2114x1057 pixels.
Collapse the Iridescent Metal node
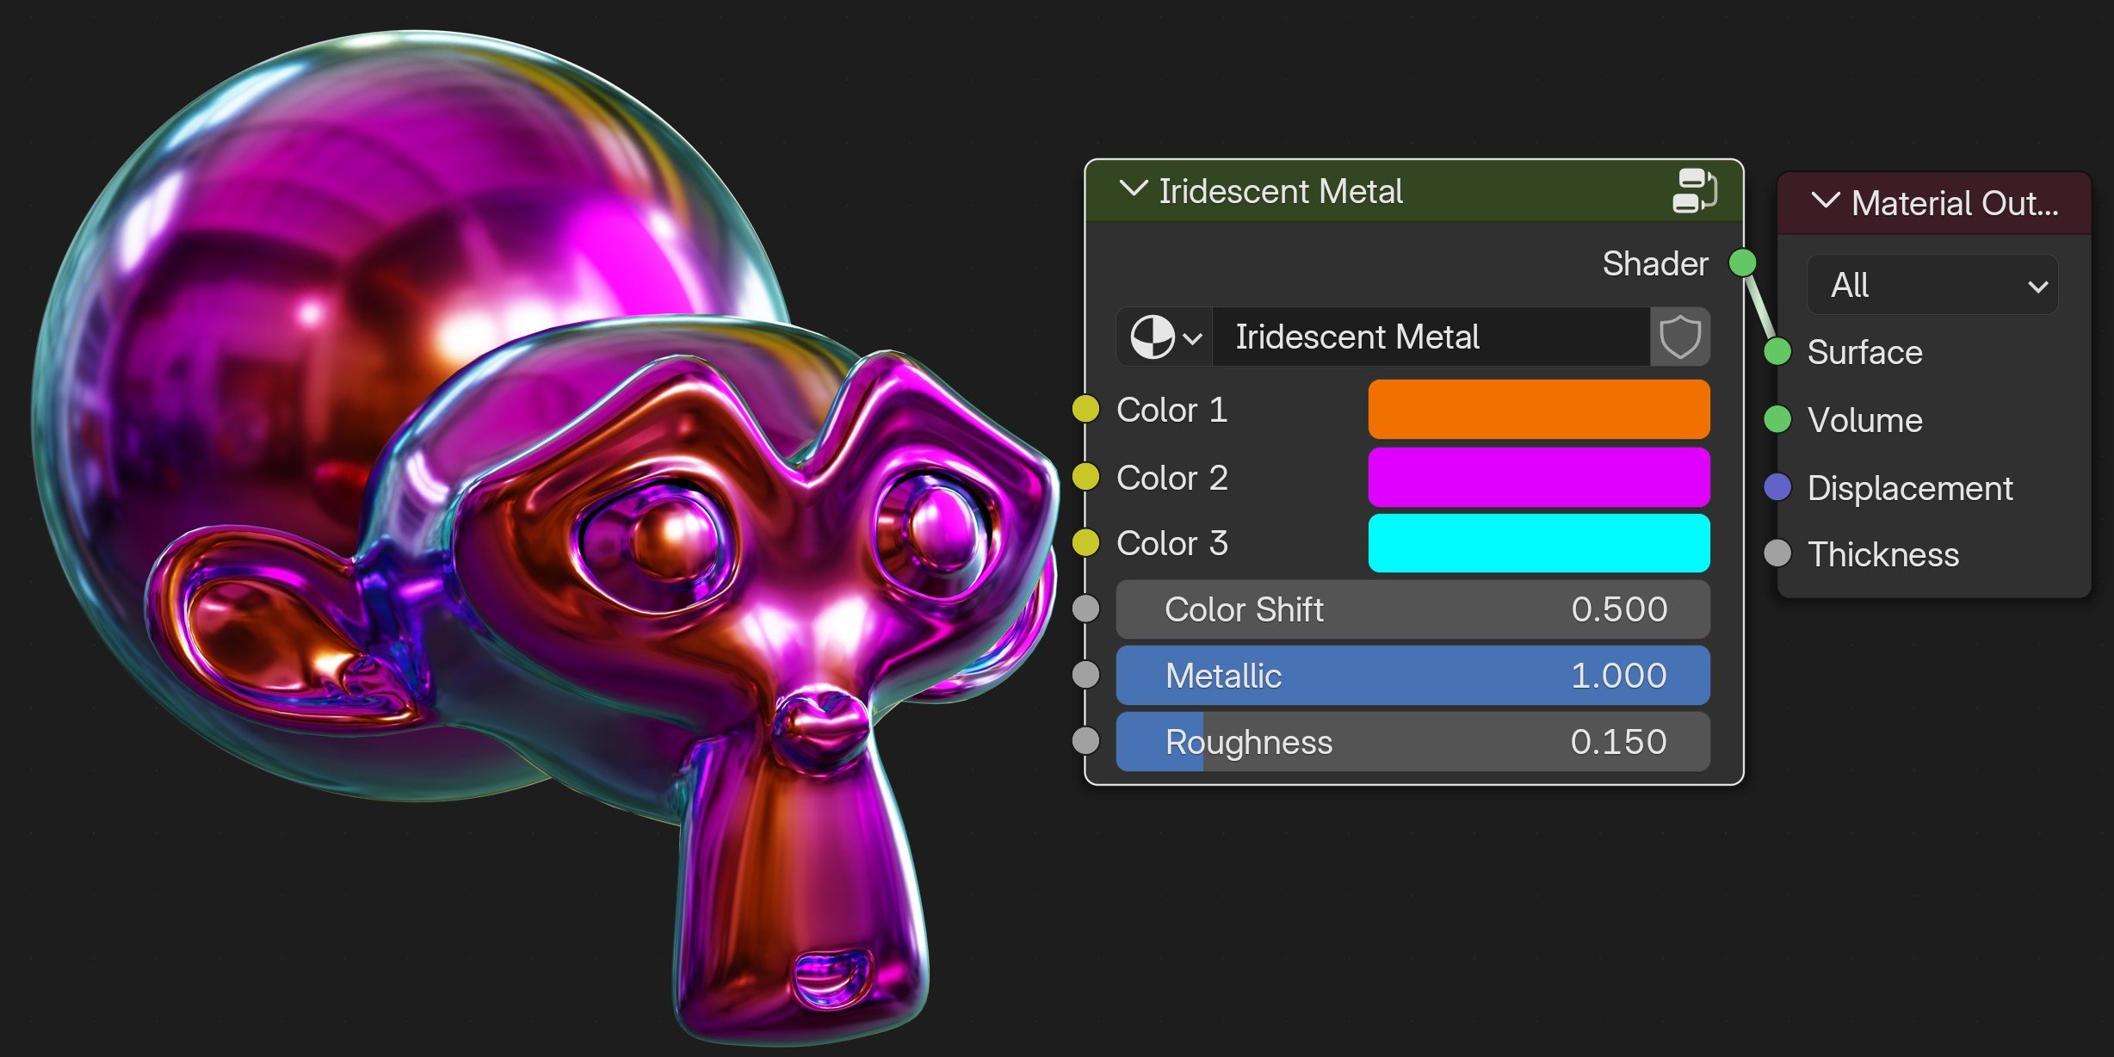(x=1133, y=189)
